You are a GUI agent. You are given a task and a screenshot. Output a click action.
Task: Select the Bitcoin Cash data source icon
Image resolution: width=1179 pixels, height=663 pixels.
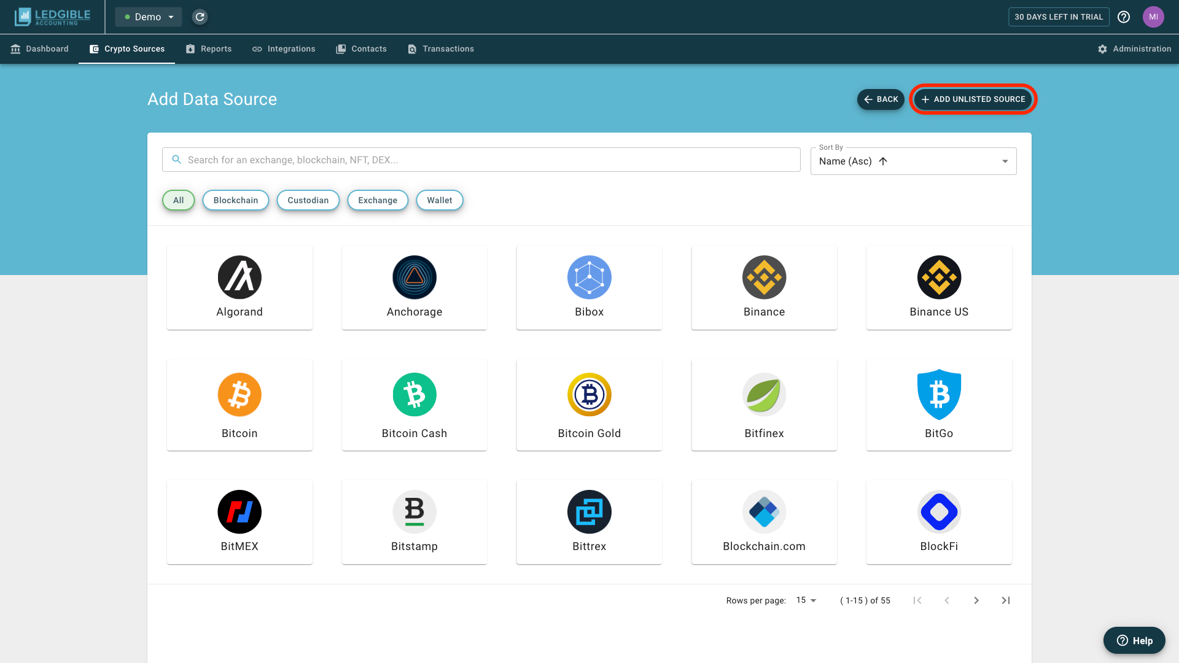pyautogui.click(x=414, y=395)
